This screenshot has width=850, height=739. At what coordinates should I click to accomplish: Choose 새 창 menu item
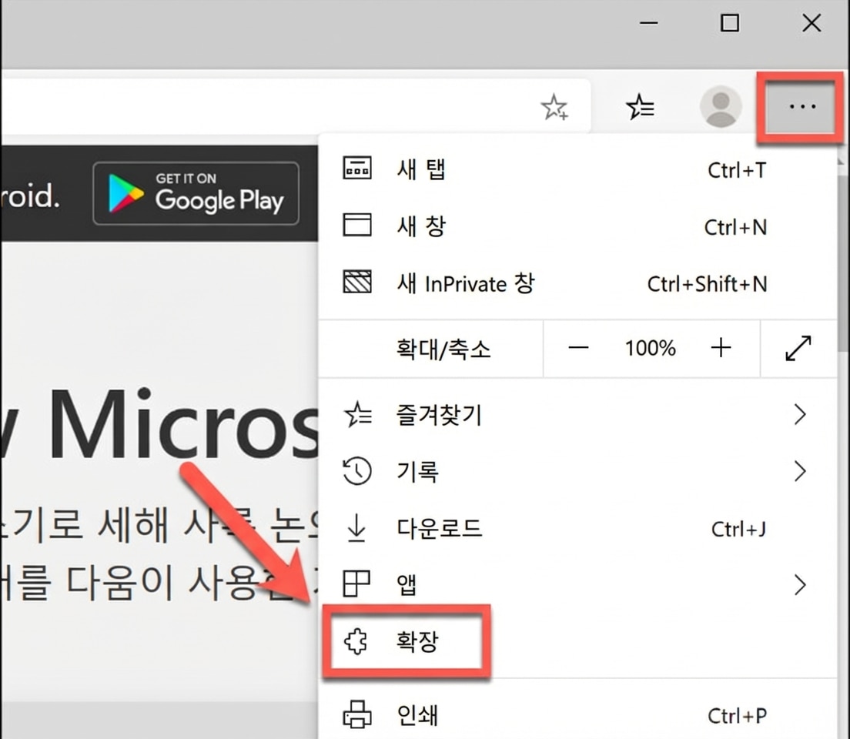point(421,227)
